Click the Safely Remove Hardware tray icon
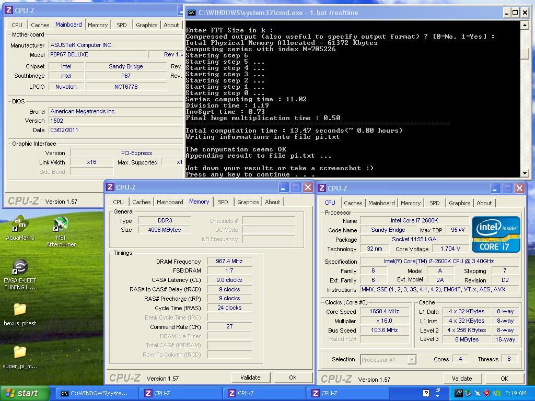The width and height of the screenshot is (535, 401). coord(468,393)
